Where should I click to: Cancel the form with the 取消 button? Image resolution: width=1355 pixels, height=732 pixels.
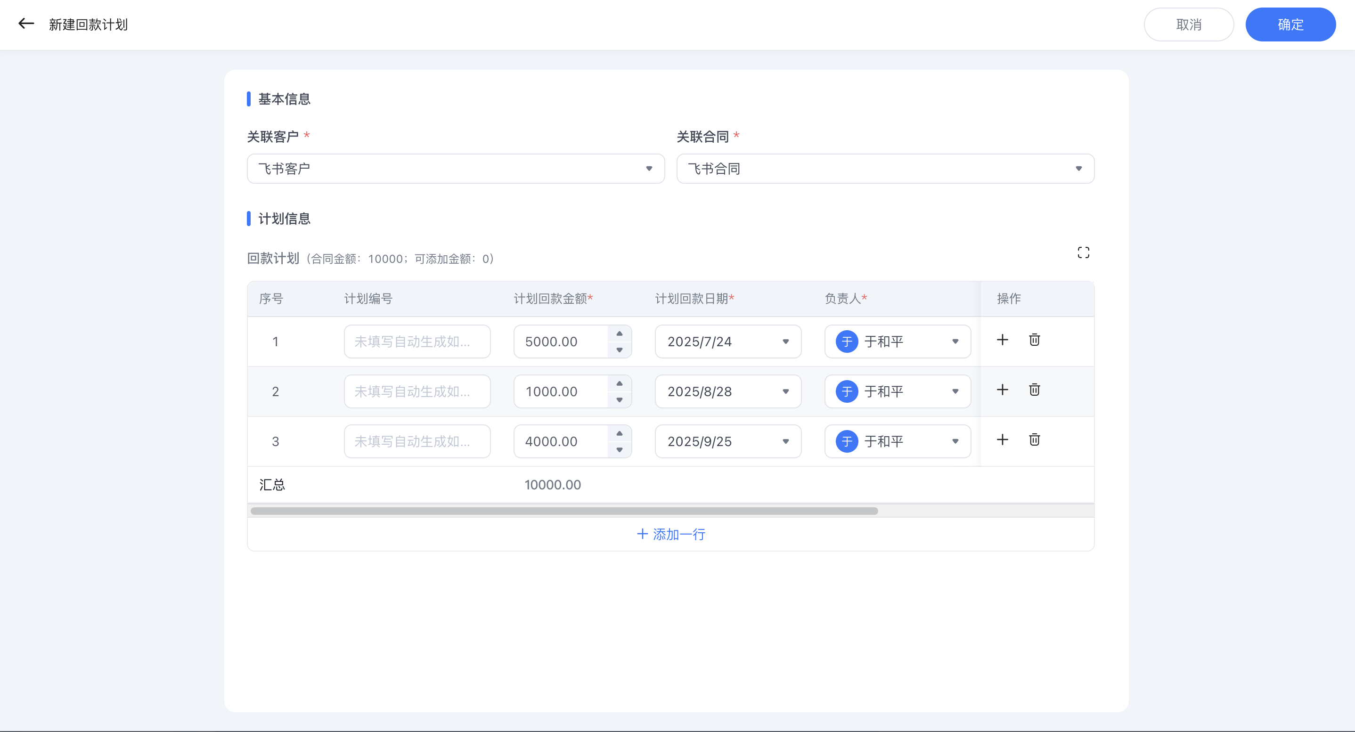[1189, 24]
